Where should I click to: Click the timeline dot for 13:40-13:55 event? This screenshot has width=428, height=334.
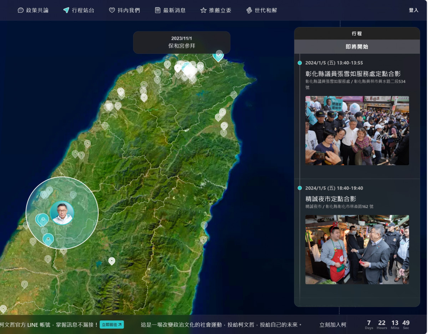[300, 63]
